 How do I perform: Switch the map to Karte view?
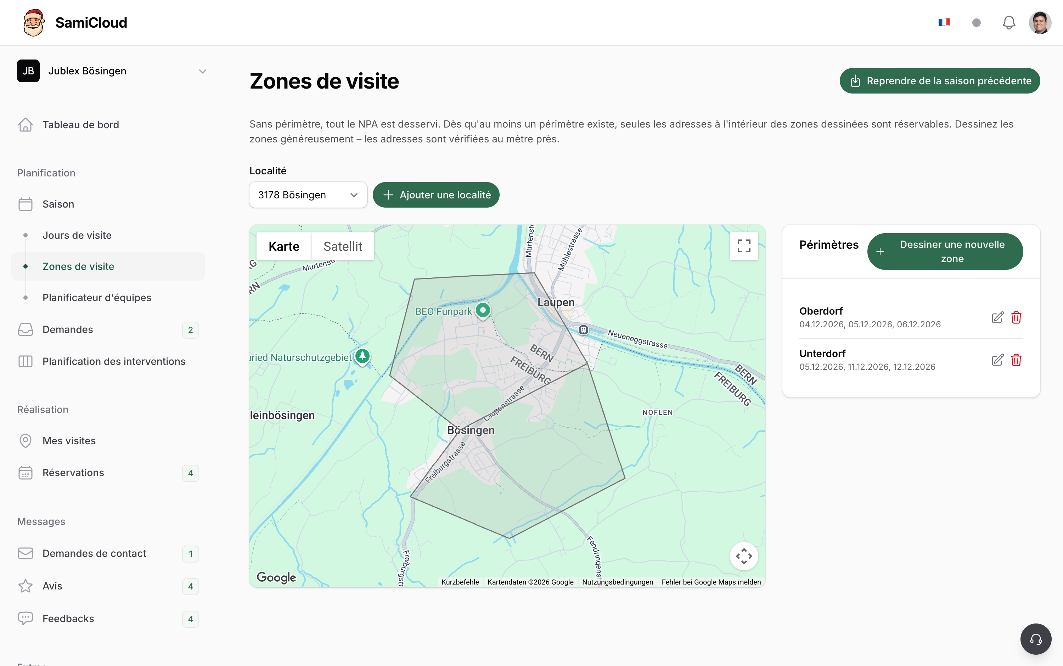pos(284,246)
